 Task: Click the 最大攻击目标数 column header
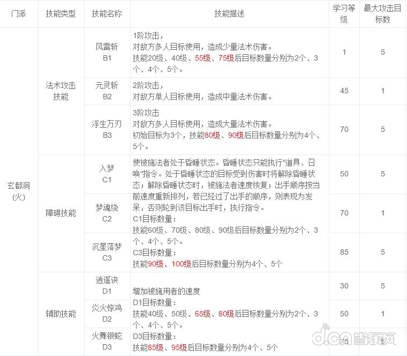[x=382, y=14]
